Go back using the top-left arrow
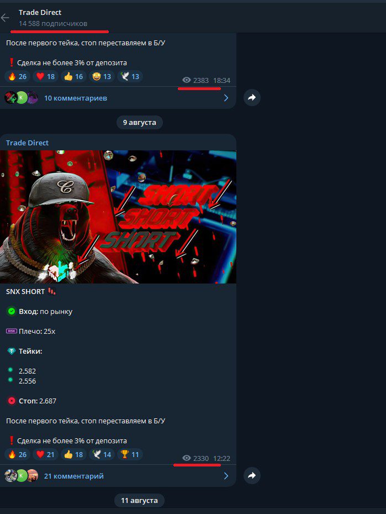 5,18
